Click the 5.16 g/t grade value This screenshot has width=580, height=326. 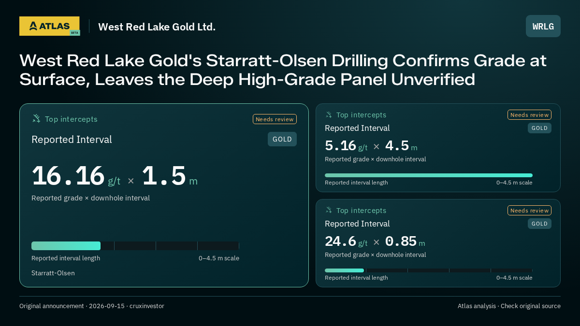click(346, 146)
